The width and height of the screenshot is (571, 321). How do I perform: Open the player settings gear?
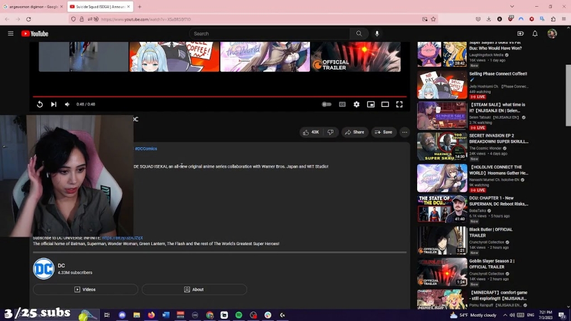coord(356,104)
